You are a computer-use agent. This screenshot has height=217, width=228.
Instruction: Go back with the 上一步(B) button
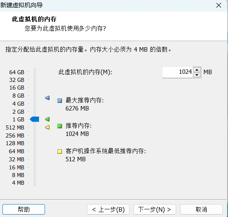108,209
